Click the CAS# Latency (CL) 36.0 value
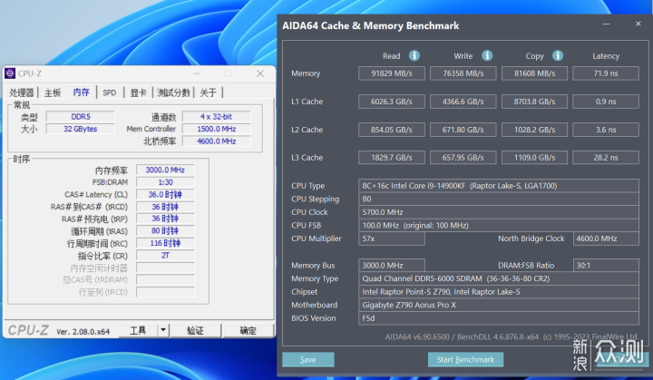Viewport: 653px width, 380px height. (165, 195)
